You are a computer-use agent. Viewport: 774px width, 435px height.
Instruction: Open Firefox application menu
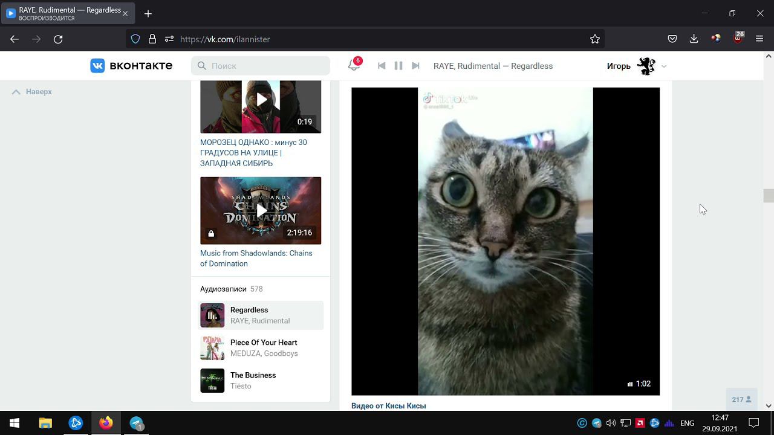pos(759,39)
